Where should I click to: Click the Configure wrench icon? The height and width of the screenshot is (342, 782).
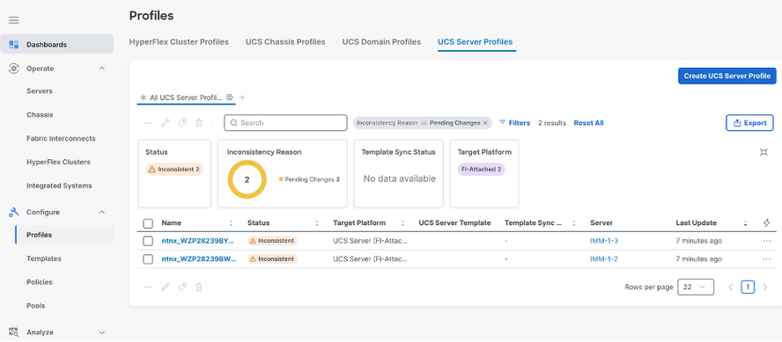tap(14, 212)
